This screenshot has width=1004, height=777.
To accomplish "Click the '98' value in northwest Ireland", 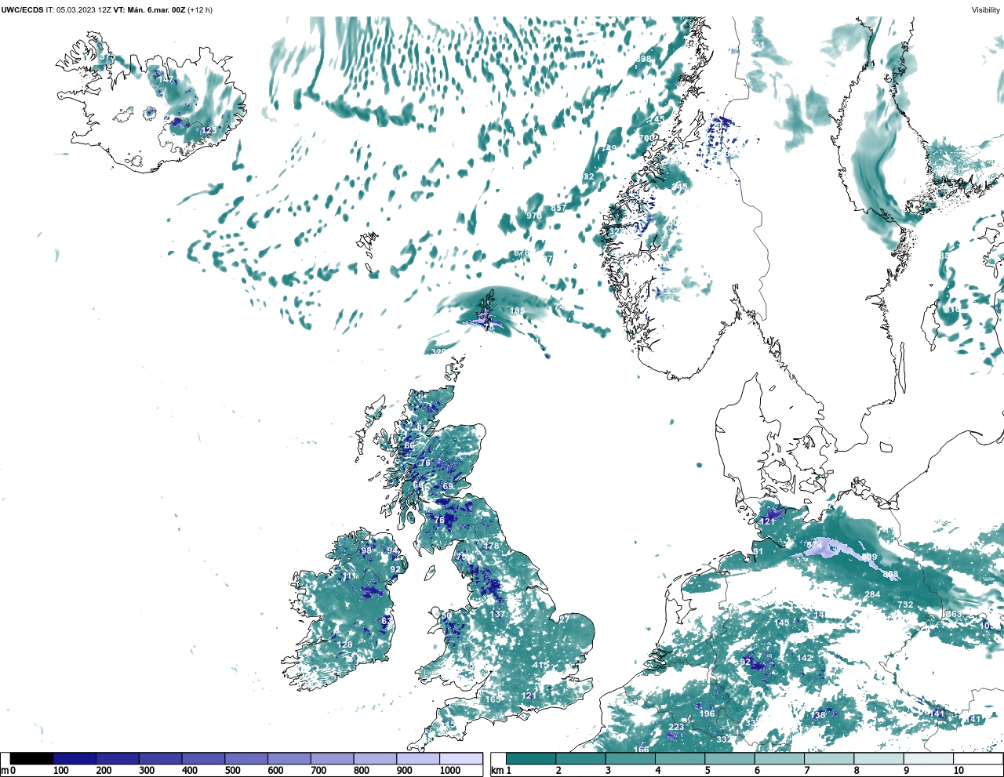I will 366,550.
